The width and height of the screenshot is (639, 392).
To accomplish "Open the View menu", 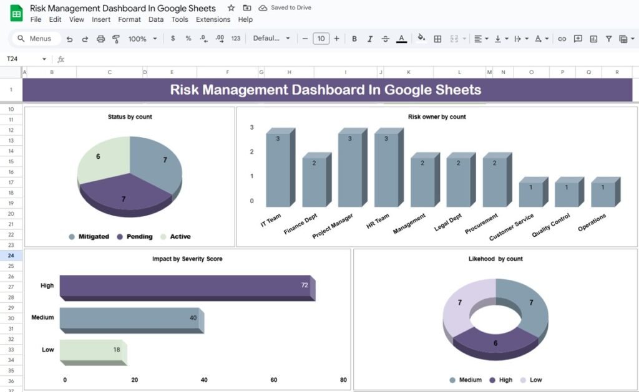I will point(76,19).
